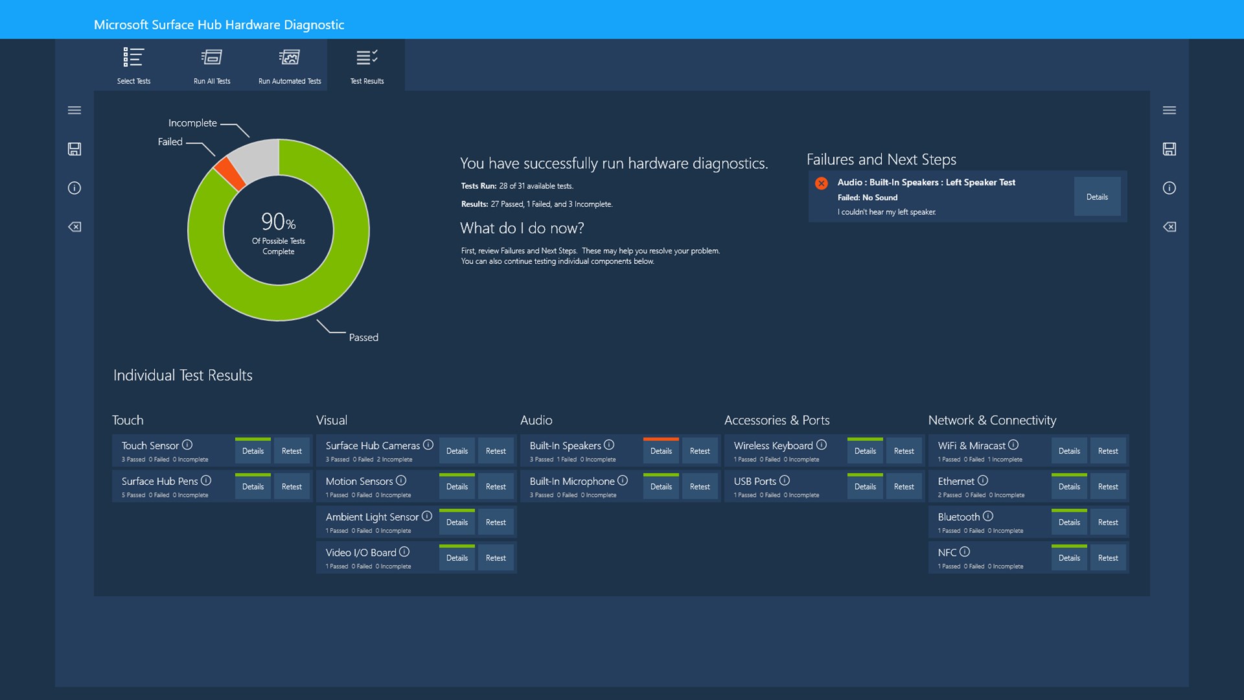The image size is (1244, 700).
Task: Open info icon next to Bluetooth
Action: 987,516
